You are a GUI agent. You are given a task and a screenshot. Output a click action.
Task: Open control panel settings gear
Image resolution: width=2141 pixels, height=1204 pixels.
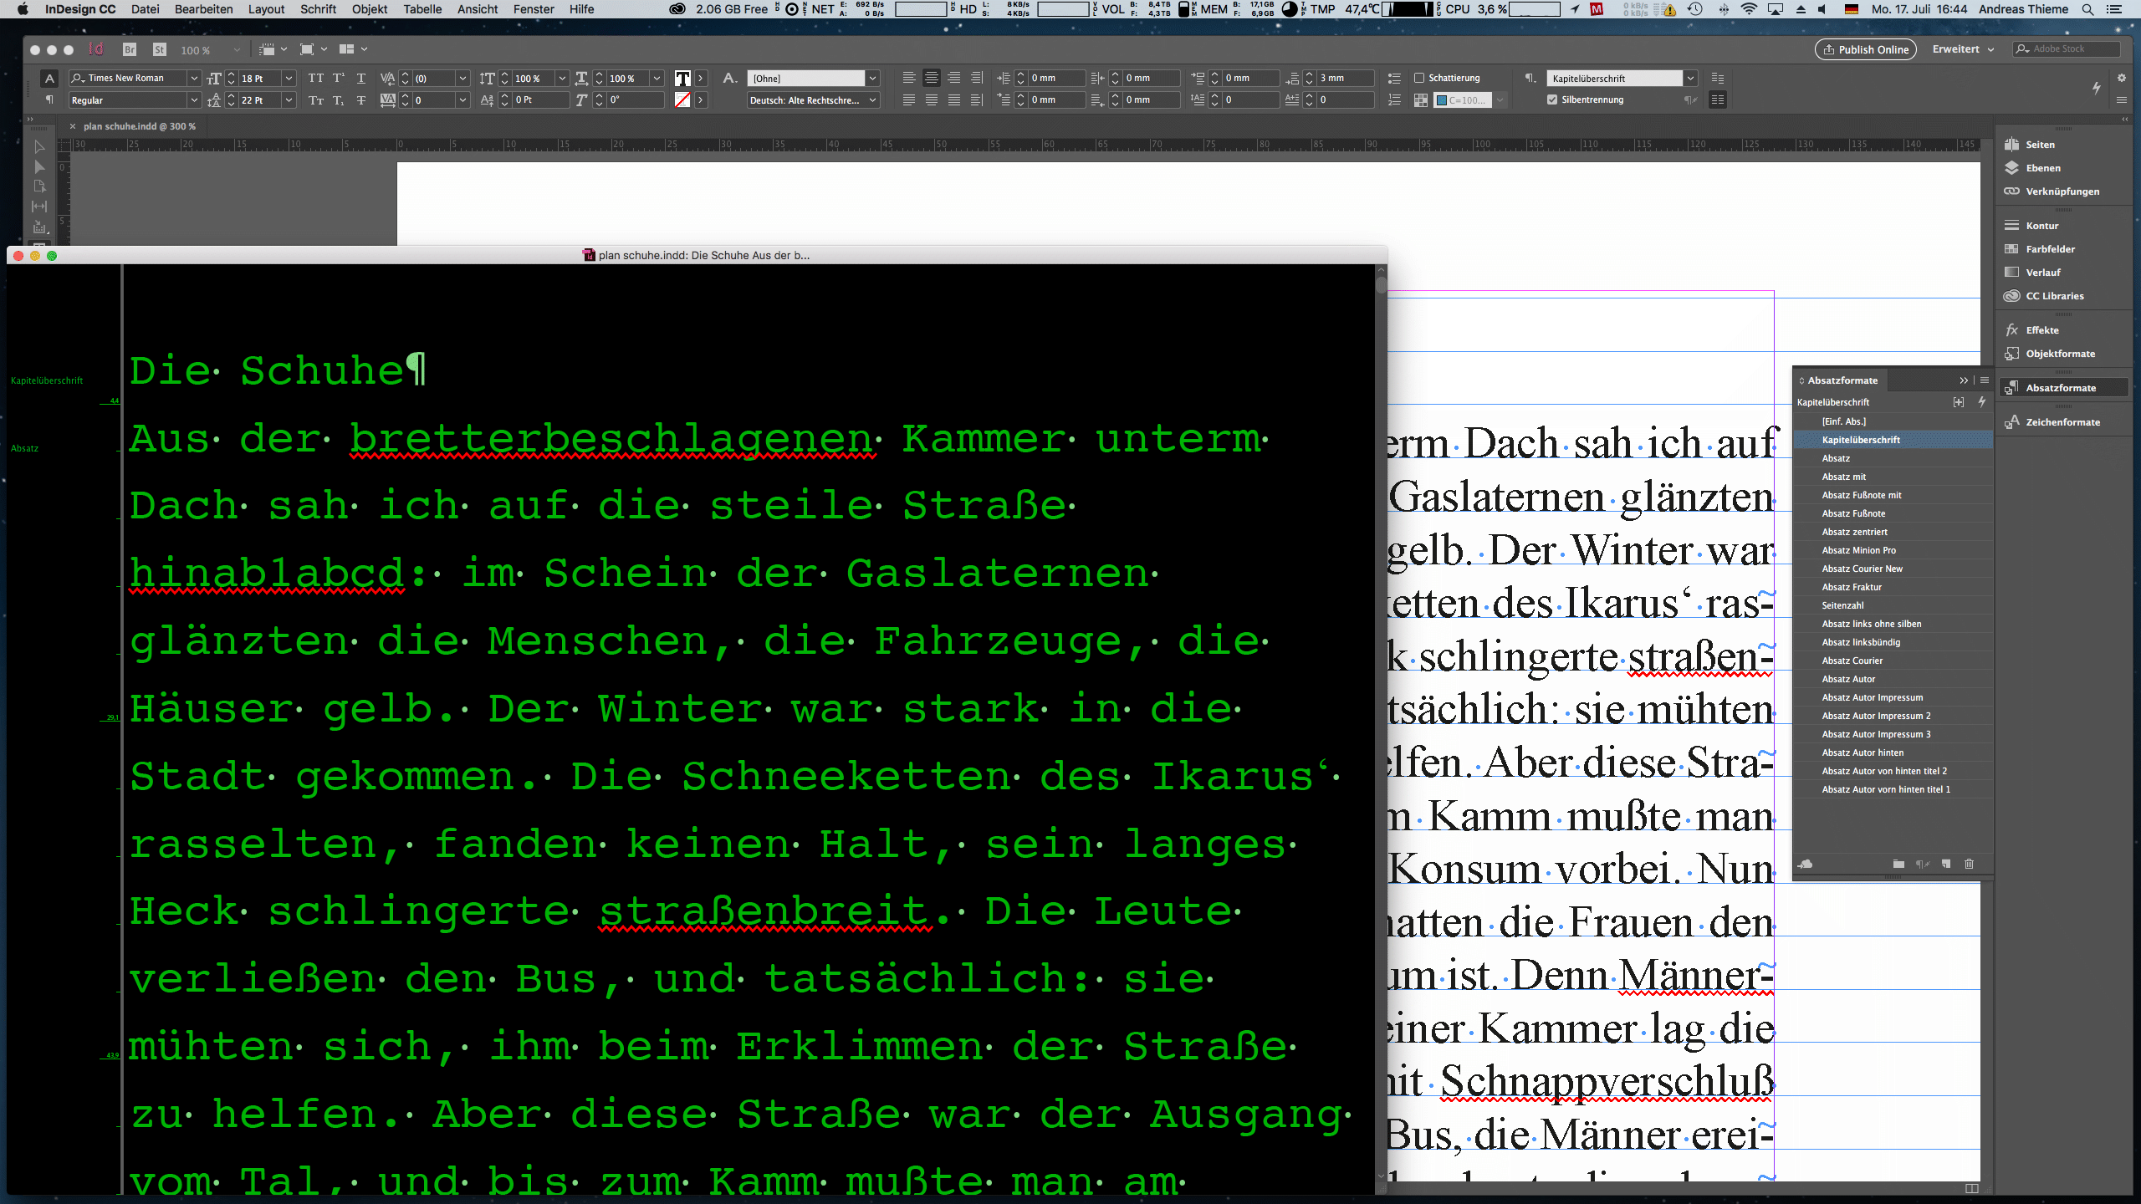click(2122, 78)
